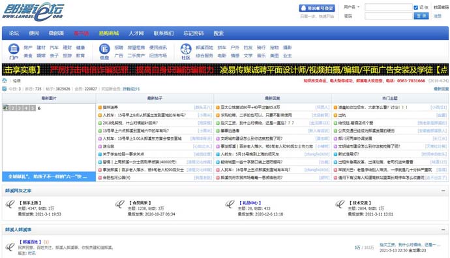450x258 pixels.
Task: Click the forum icon beside 礼品中心
Action: [230, 204]
